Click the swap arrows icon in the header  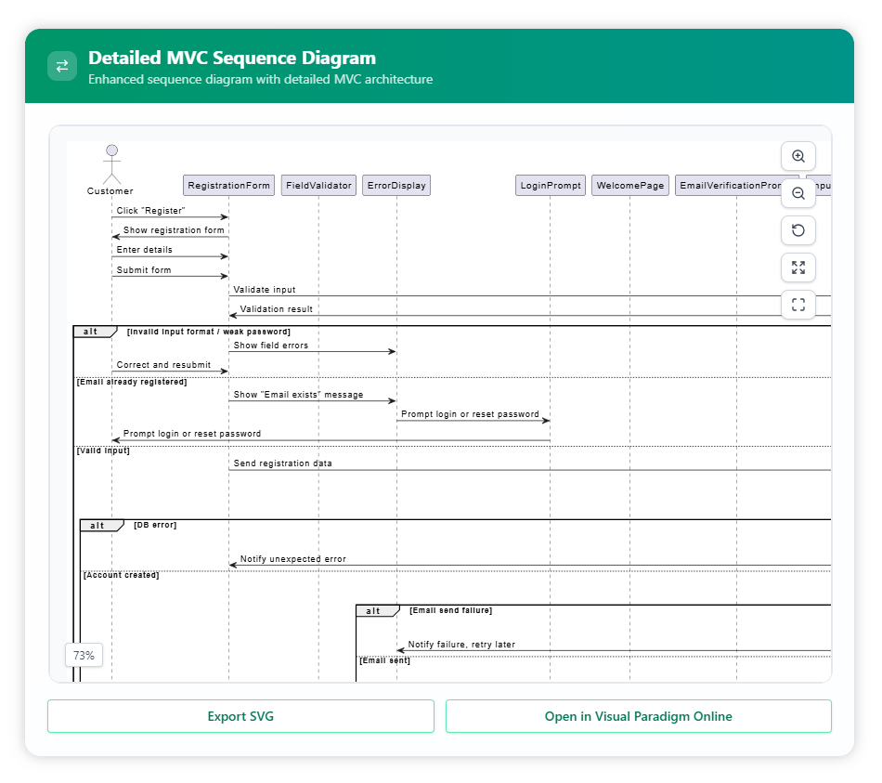coord(62,66)
